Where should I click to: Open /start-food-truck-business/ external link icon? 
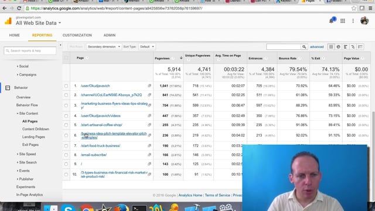(x=149, y=146)
